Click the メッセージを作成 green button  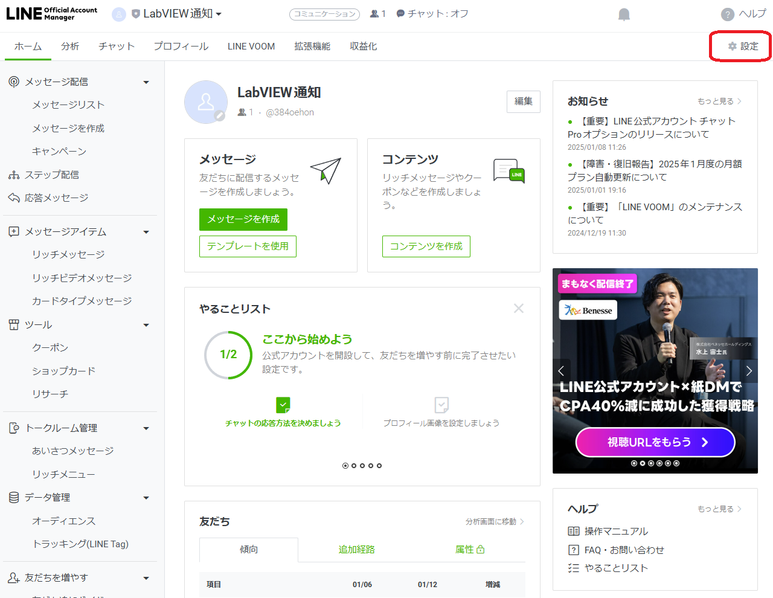click(243, 219)
